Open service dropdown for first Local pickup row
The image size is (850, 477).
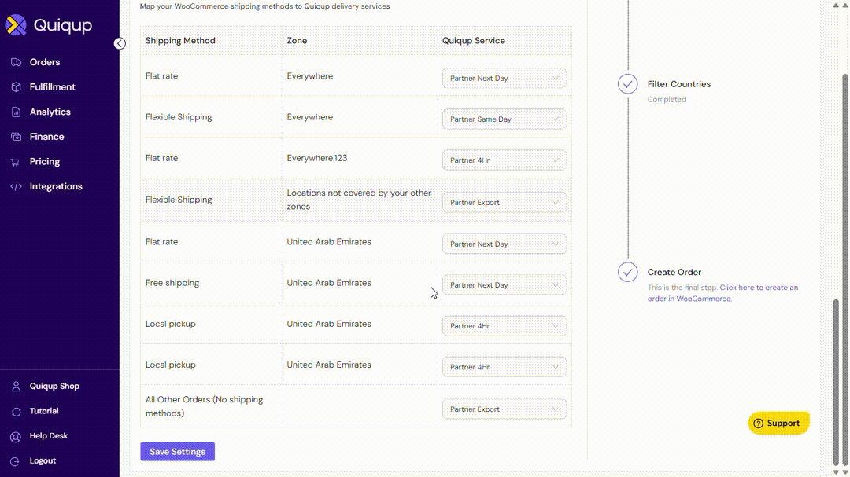[x=504, y=326]
